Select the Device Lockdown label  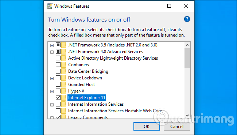(85, 78)
